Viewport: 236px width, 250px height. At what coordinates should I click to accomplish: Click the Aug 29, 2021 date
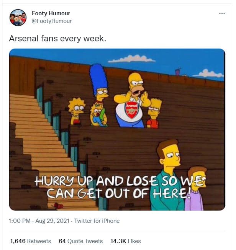[x=52, y=221]
